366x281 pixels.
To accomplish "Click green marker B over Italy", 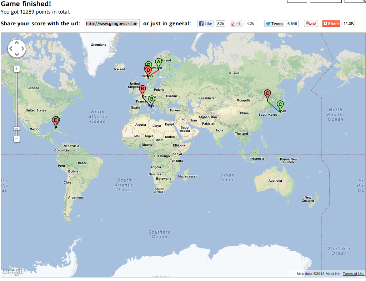I will tap(151, 101).
